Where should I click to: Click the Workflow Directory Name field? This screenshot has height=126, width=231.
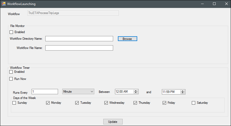pyautogui.click(x=79, y=39)
